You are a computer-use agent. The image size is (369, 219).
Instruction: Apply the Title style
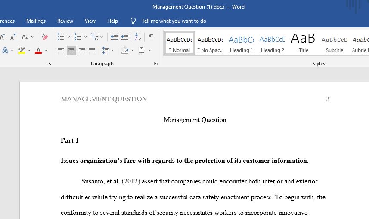click(304, 43)
